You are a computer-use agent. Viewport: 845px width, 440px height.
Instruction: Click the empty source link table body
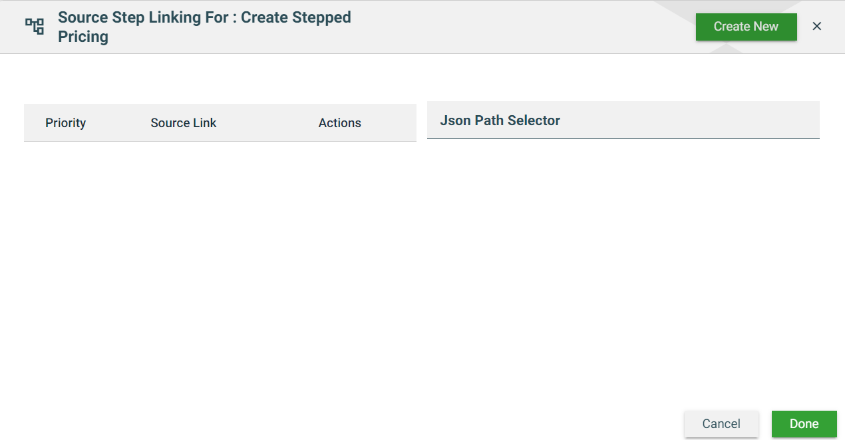point(220,266)
